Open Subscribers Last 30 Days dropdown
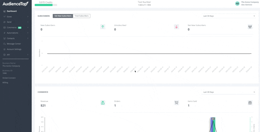Viewport: 260px width, 132px height. click(229, 16)
